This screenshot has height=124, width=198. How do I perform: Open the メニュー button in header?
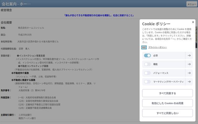pyautogui.click(x=192, y=4)
